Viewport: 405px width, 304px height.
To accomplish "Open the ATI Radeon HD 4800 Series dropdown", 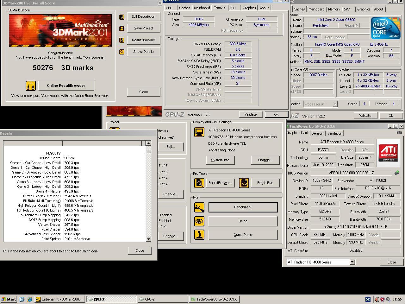I will (352, 262).
